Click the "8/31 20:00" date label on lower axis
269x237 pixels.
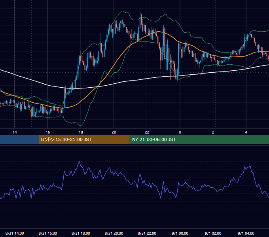[114, 233]
